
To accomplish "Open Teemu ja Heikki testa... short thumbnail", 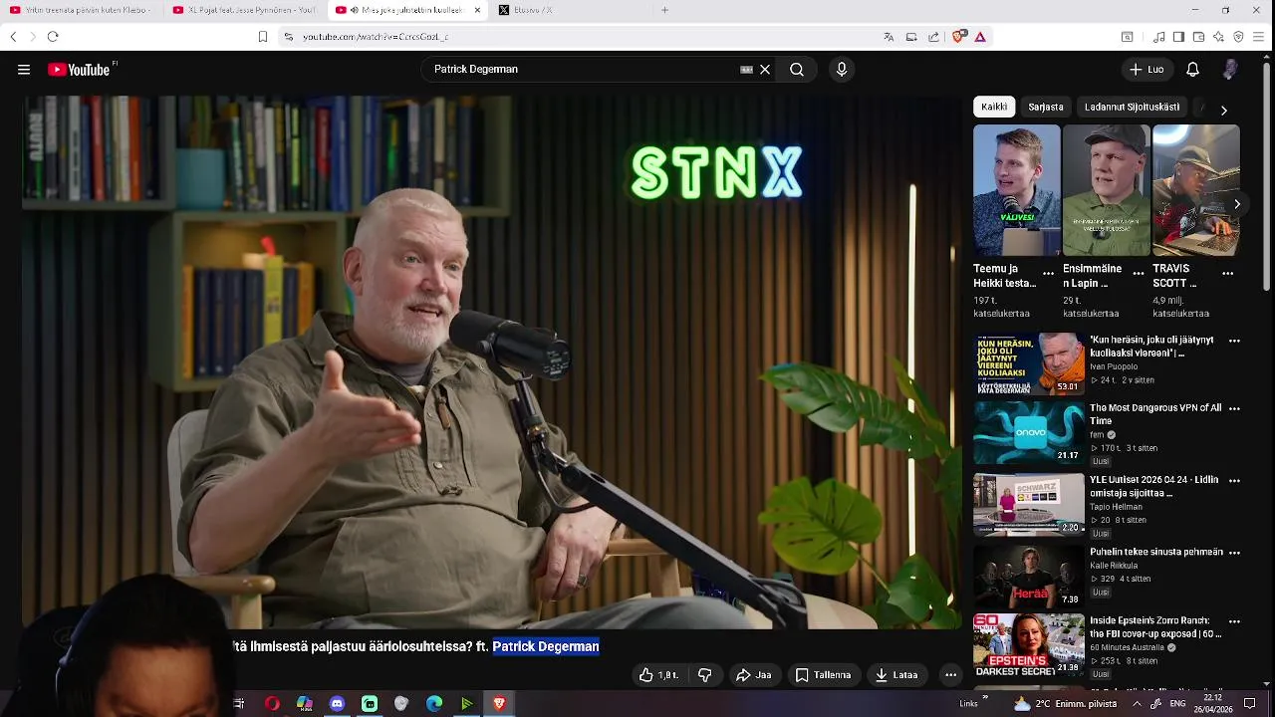I will point(1017,190).
